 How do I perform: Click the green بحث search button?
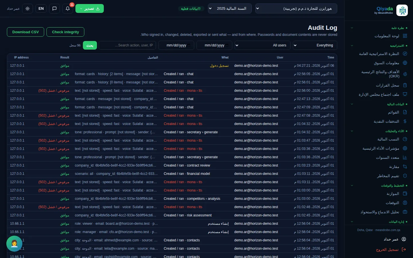pyautogui.click(x=90, y=45)
